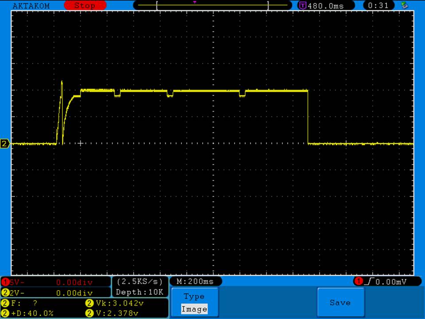Click the waveform memory position bar
The height and width of the screenshot is (319, 425).
(x=212, y=6)
